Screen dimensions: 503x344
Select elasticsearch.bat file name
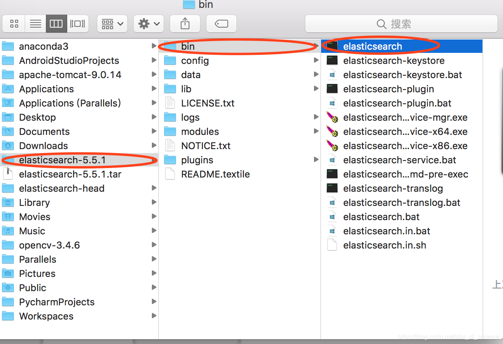coord(382,217)
